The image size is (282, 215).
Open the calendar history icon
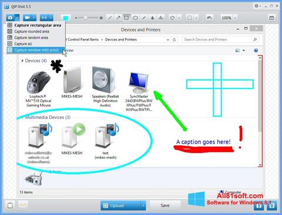pos(271,18)
